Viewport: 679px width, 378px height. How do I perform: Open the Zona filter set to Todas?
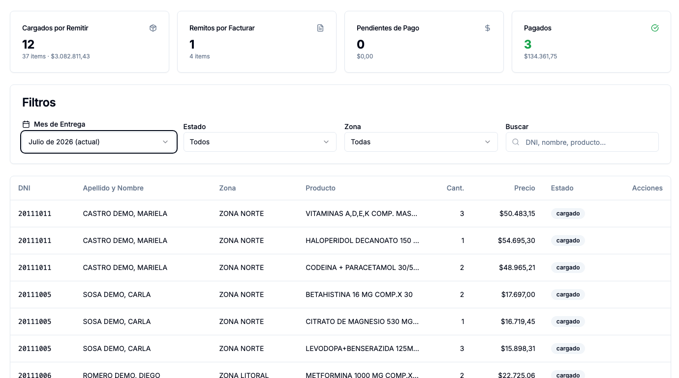[x=421, y=142]
